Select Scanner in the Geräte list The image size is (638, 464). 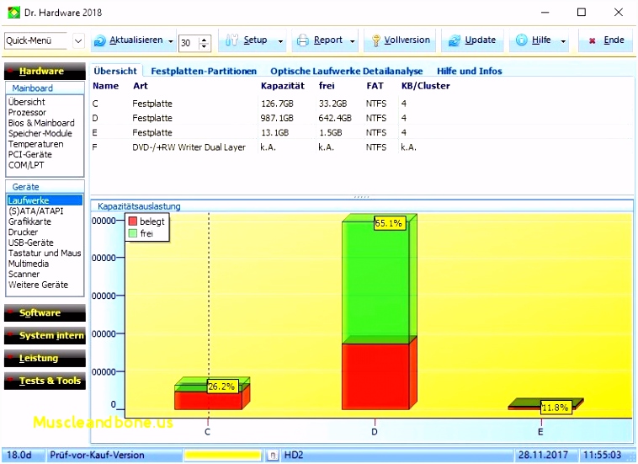pos(24,275)
